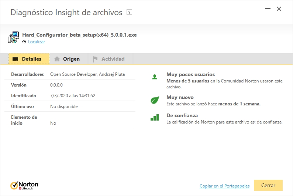Click the Norton LifeLock logo
The image size is (293, 196).
click(24, 185)
